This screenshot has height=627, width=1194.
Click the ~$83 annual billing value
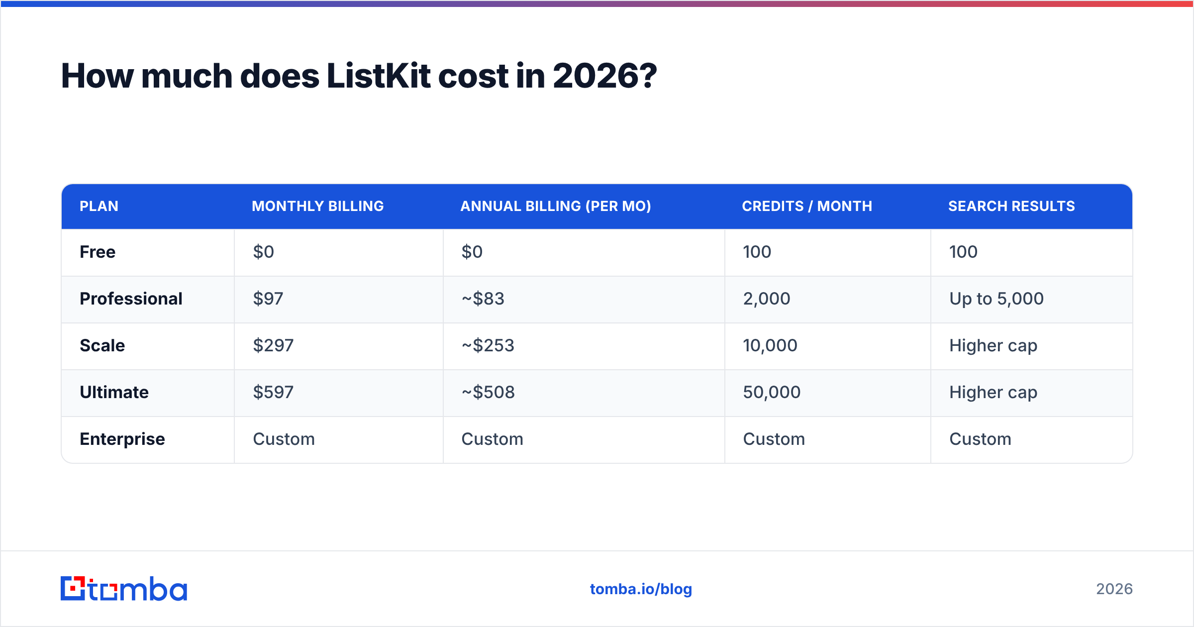483,299
